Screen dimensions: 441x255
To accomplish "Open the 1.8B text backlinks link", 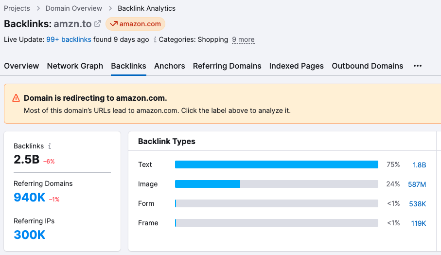I will [419, 165].
